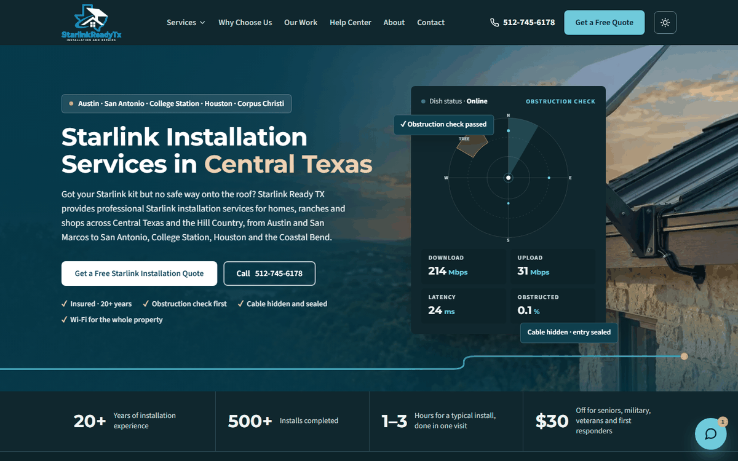The height and width of the screenshot is (461, 738).
Task: Click the Obstructed 0.1 % stat
Action: (553, 305)
